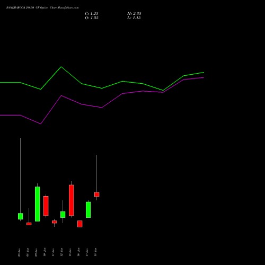The height and width of the screenshot is (265, 265).
Task: Select the red candle body for 18 Jan
Action: (97, 195)
